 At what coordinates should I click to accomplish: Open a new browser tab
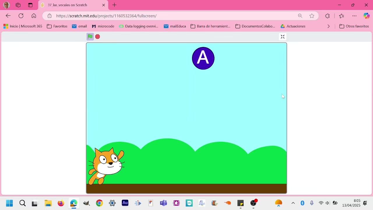click(115, 5)
